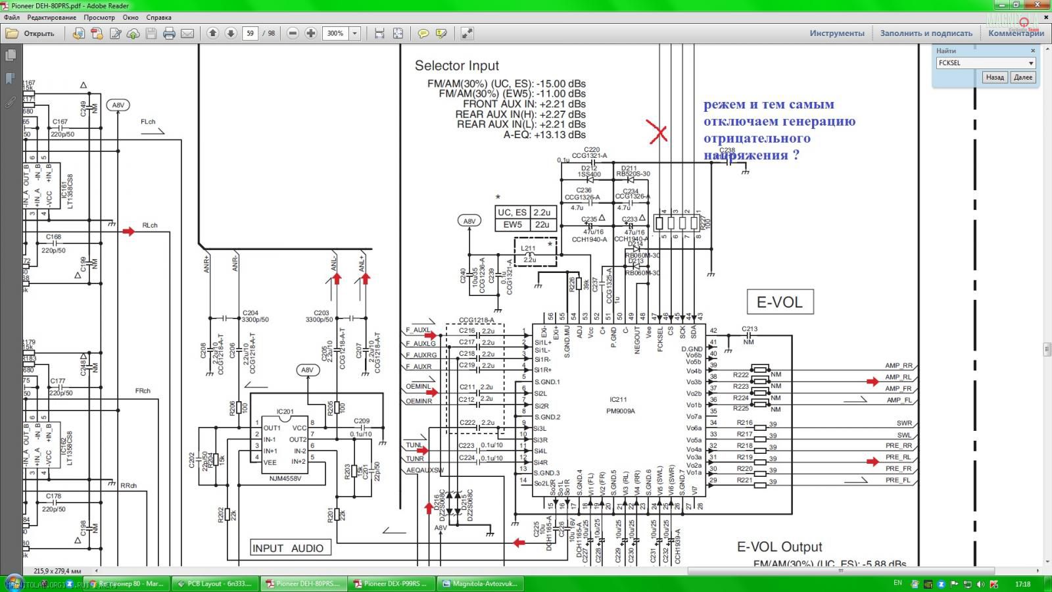Open the Окно menu
This screenshot has width=1052, height=592.
click(x=130, y=18)
